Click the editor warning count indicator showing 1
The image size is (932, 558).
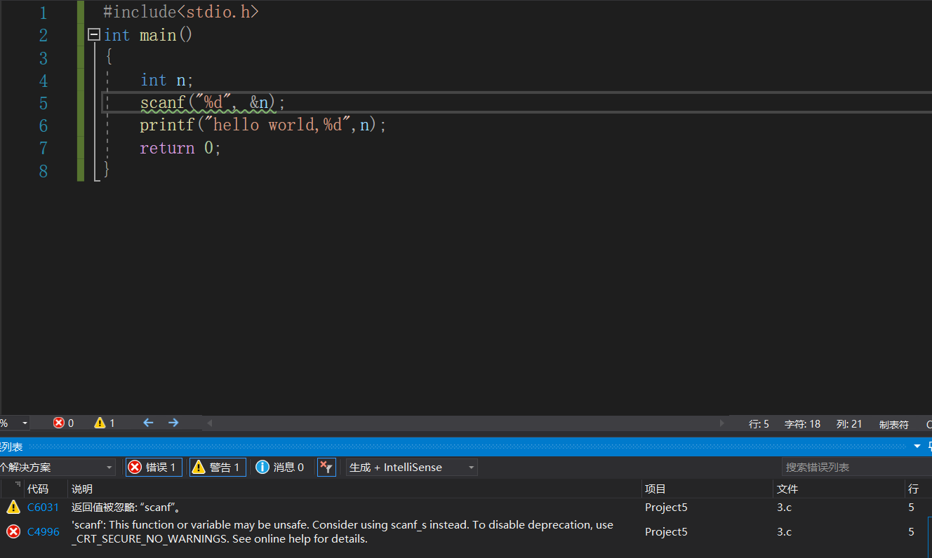pos(105,423)
